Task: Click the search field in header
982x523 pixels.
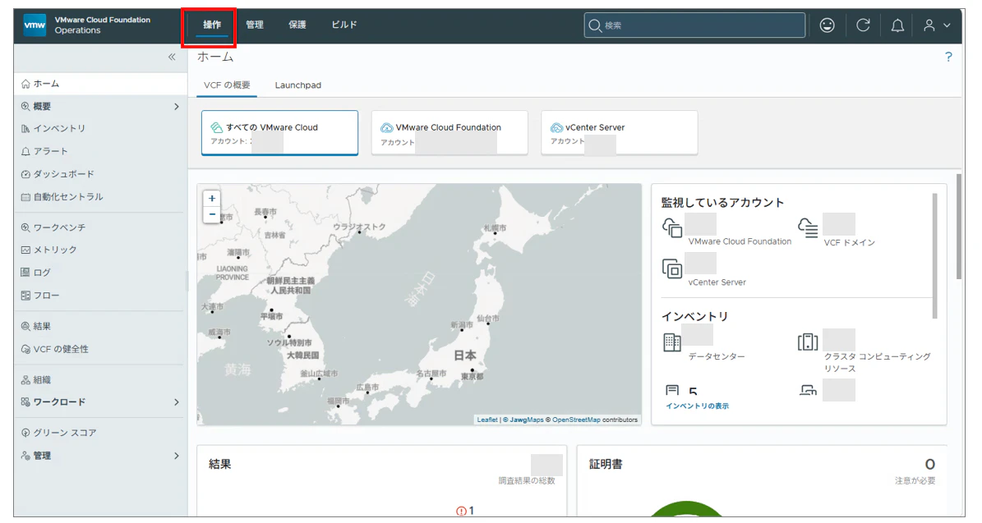Action: coord(694,25)
